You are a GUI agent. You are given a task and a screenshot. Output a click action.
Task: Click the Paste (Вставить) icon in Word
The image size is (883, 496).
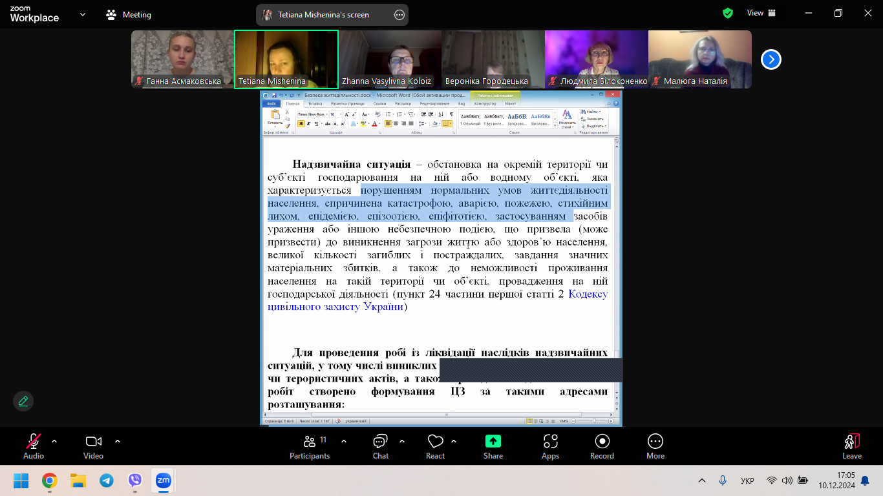tap(275, 114)
